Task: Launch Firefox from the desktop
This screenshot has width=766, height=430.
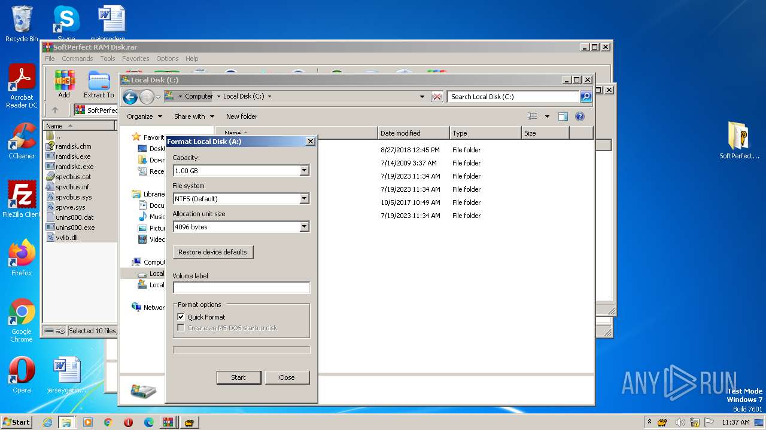Action: pyautogui.click(x=22, y=258)
